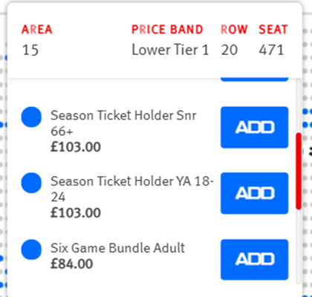This screenshot has height=297, width=312.
Task: Click blue circle beside Six Game Bundle Adult
Action: coord(31,249)
